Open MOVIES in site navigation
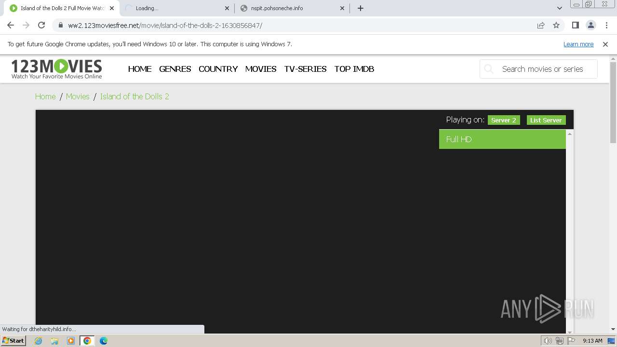Screen dimensions: 617x347 point(261,69)
